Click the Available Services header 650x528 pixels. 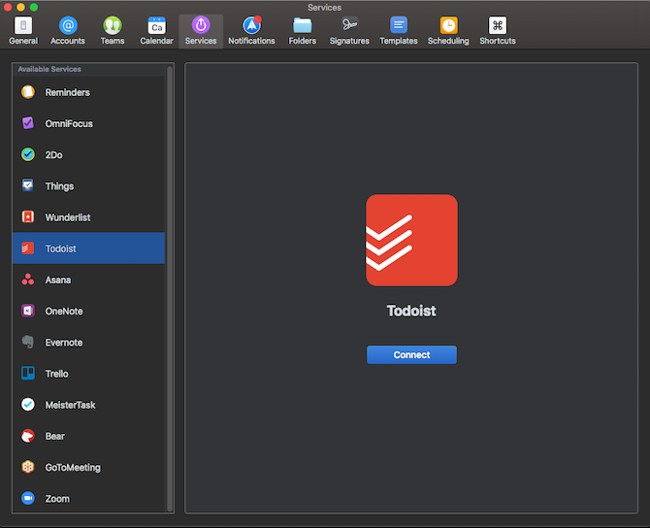(x=49, y=69)
